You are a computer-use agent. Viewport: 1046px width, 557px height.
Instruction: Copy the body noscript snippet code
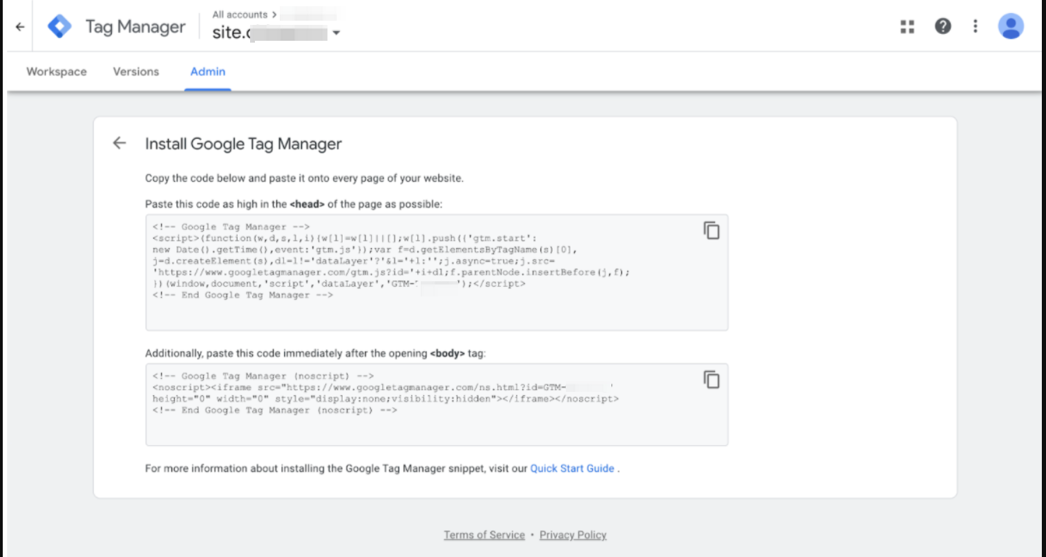[711, 379]
